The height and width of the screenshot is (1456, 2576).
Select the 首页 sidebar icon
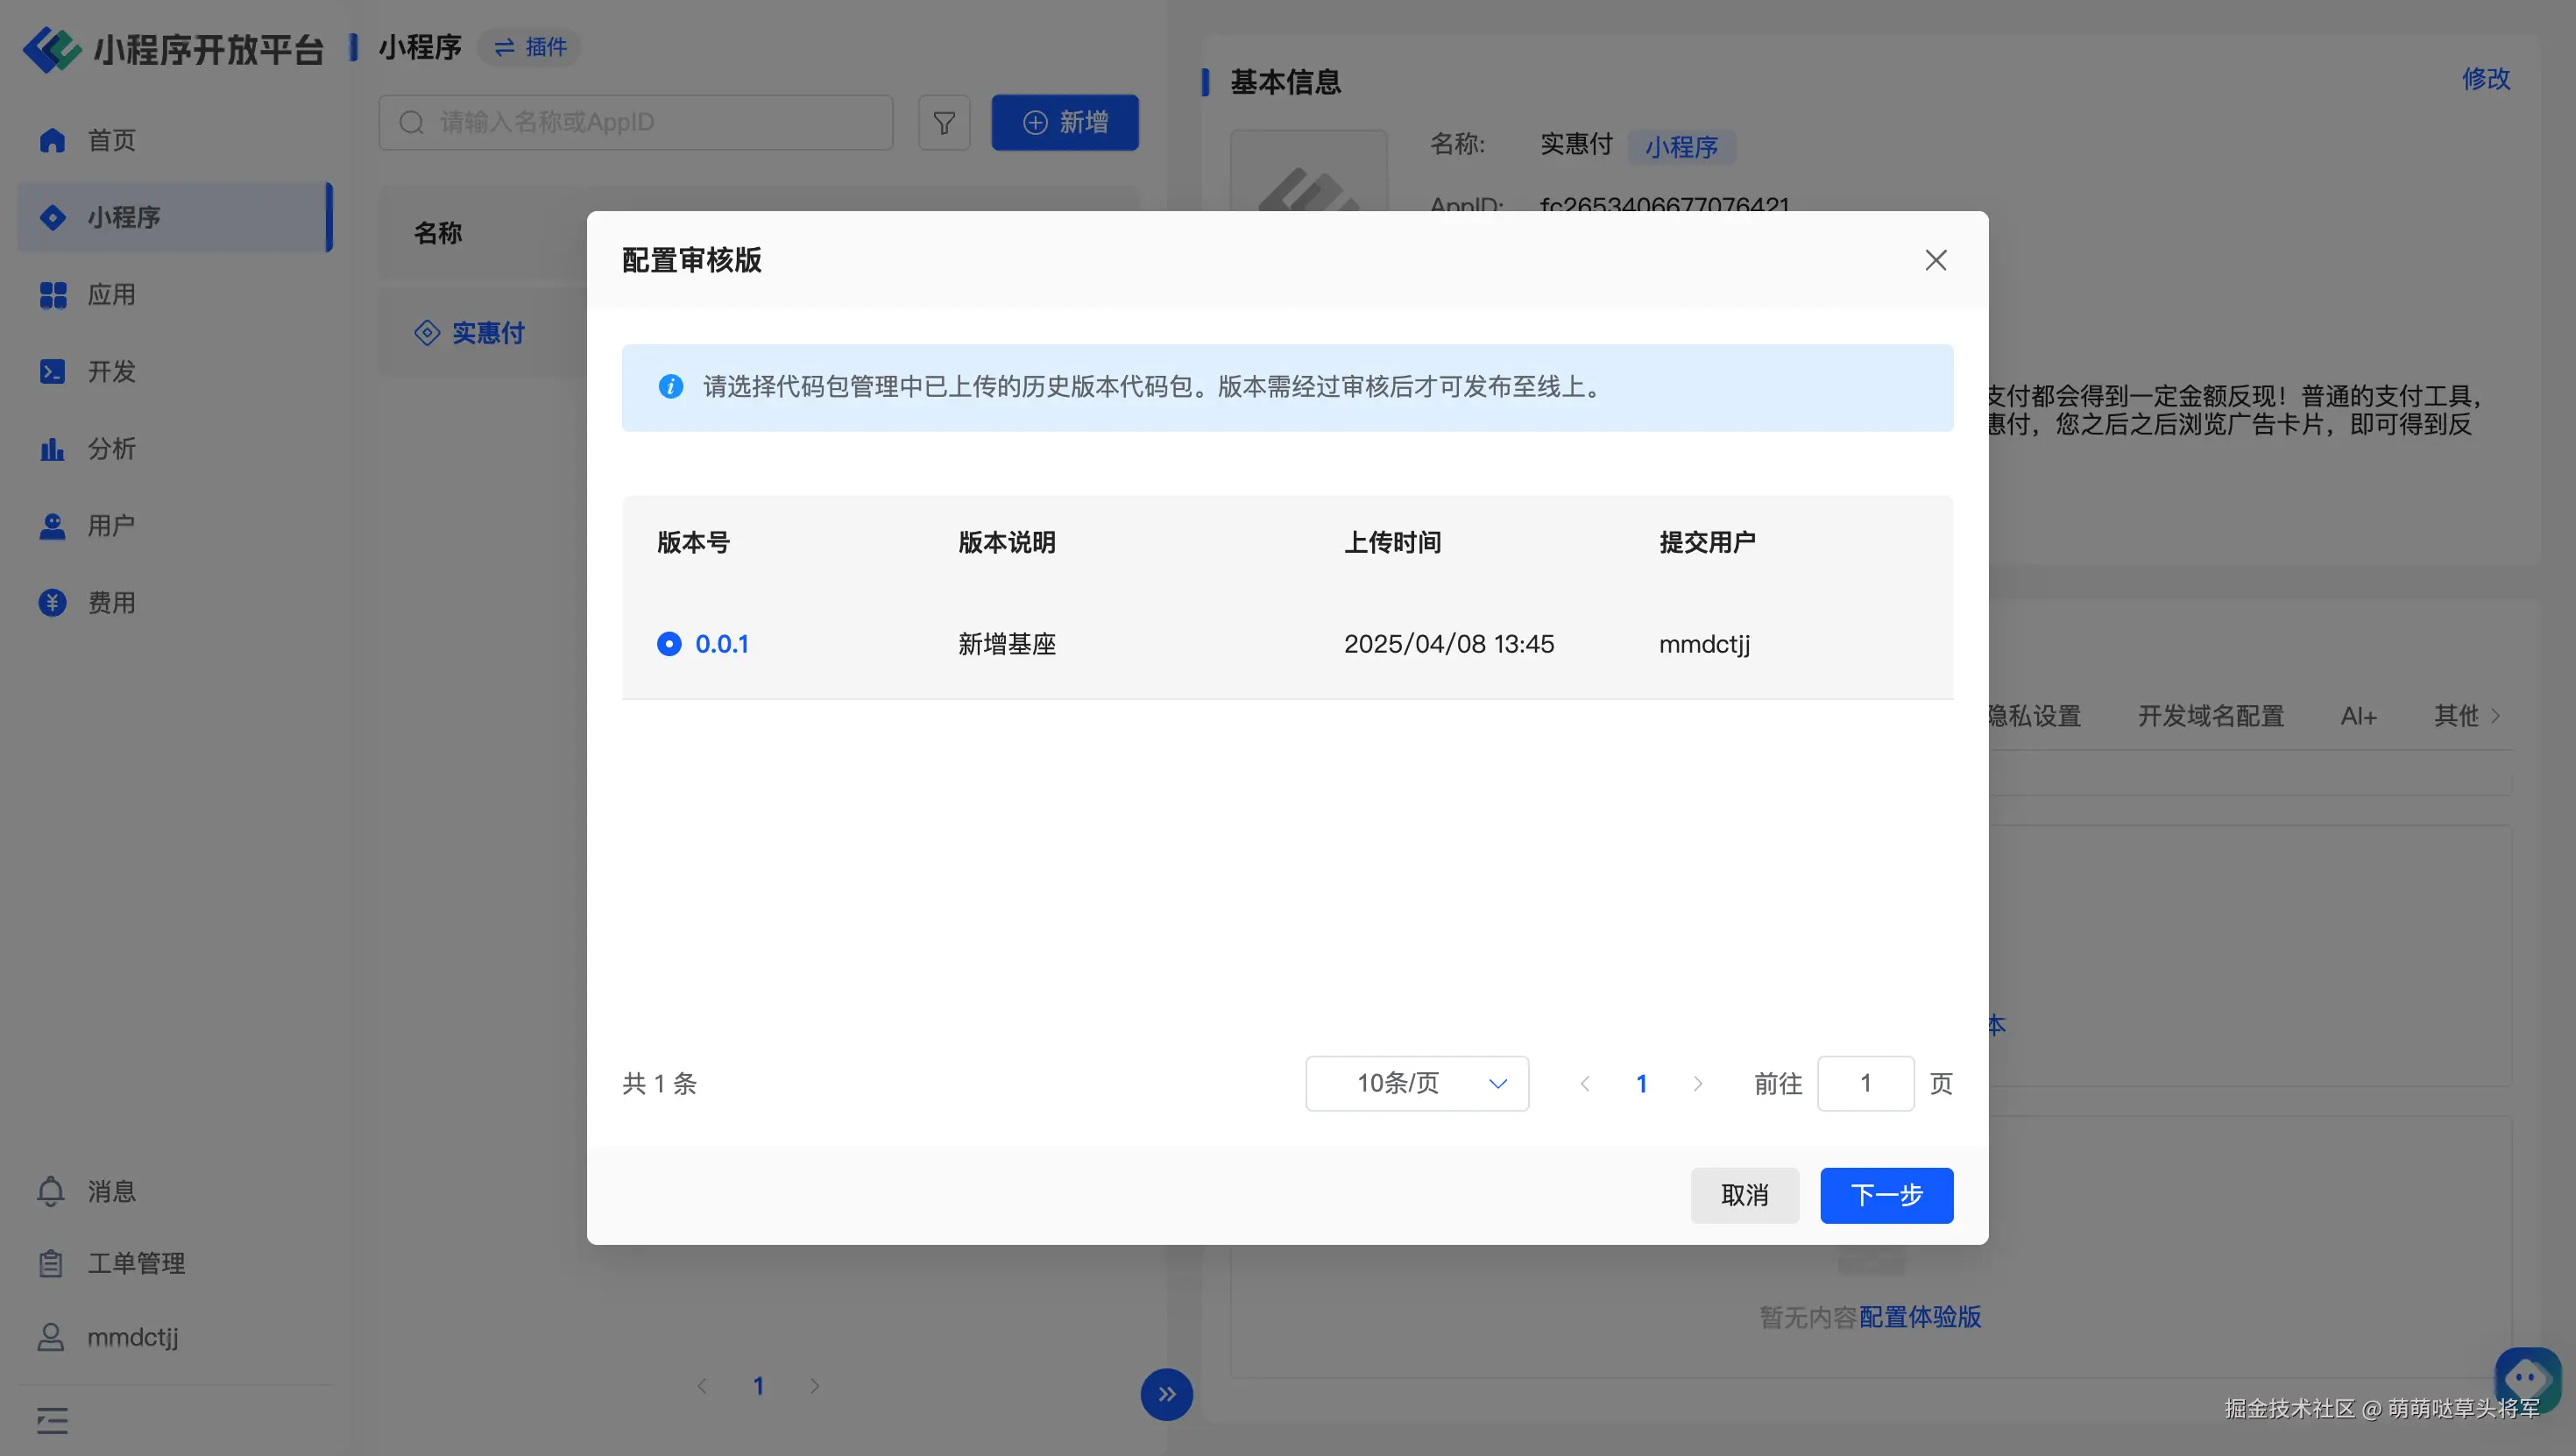point(52,140)
